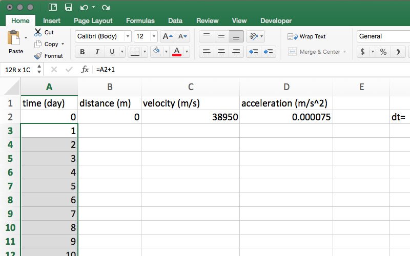This screenshot has width=410, height=256.
Task: Click the increase indent icon
Action: point(268,52)
